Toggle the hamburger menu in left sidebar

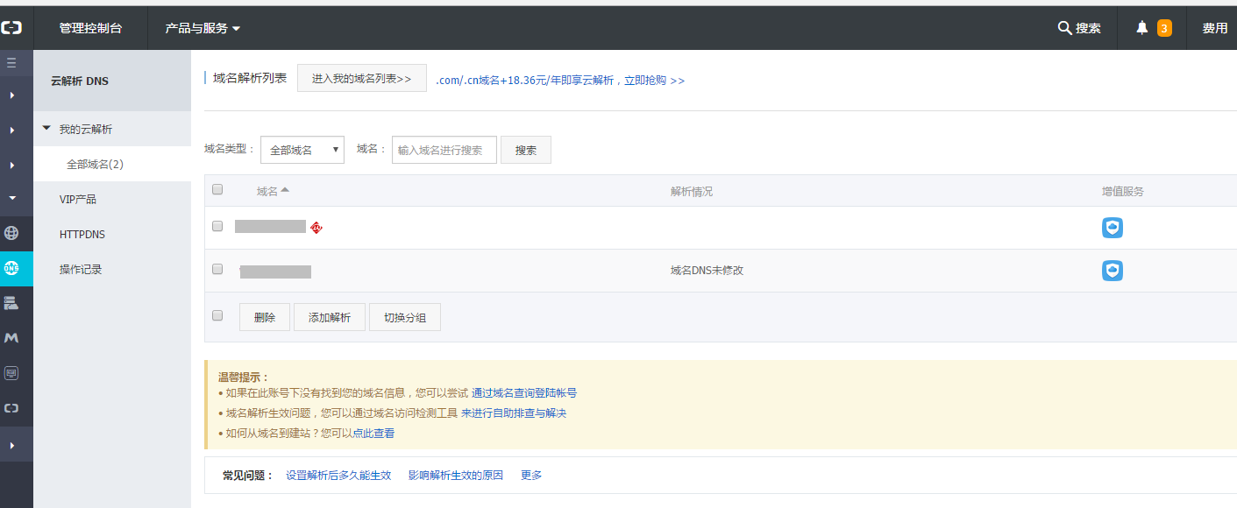[11, 63]
